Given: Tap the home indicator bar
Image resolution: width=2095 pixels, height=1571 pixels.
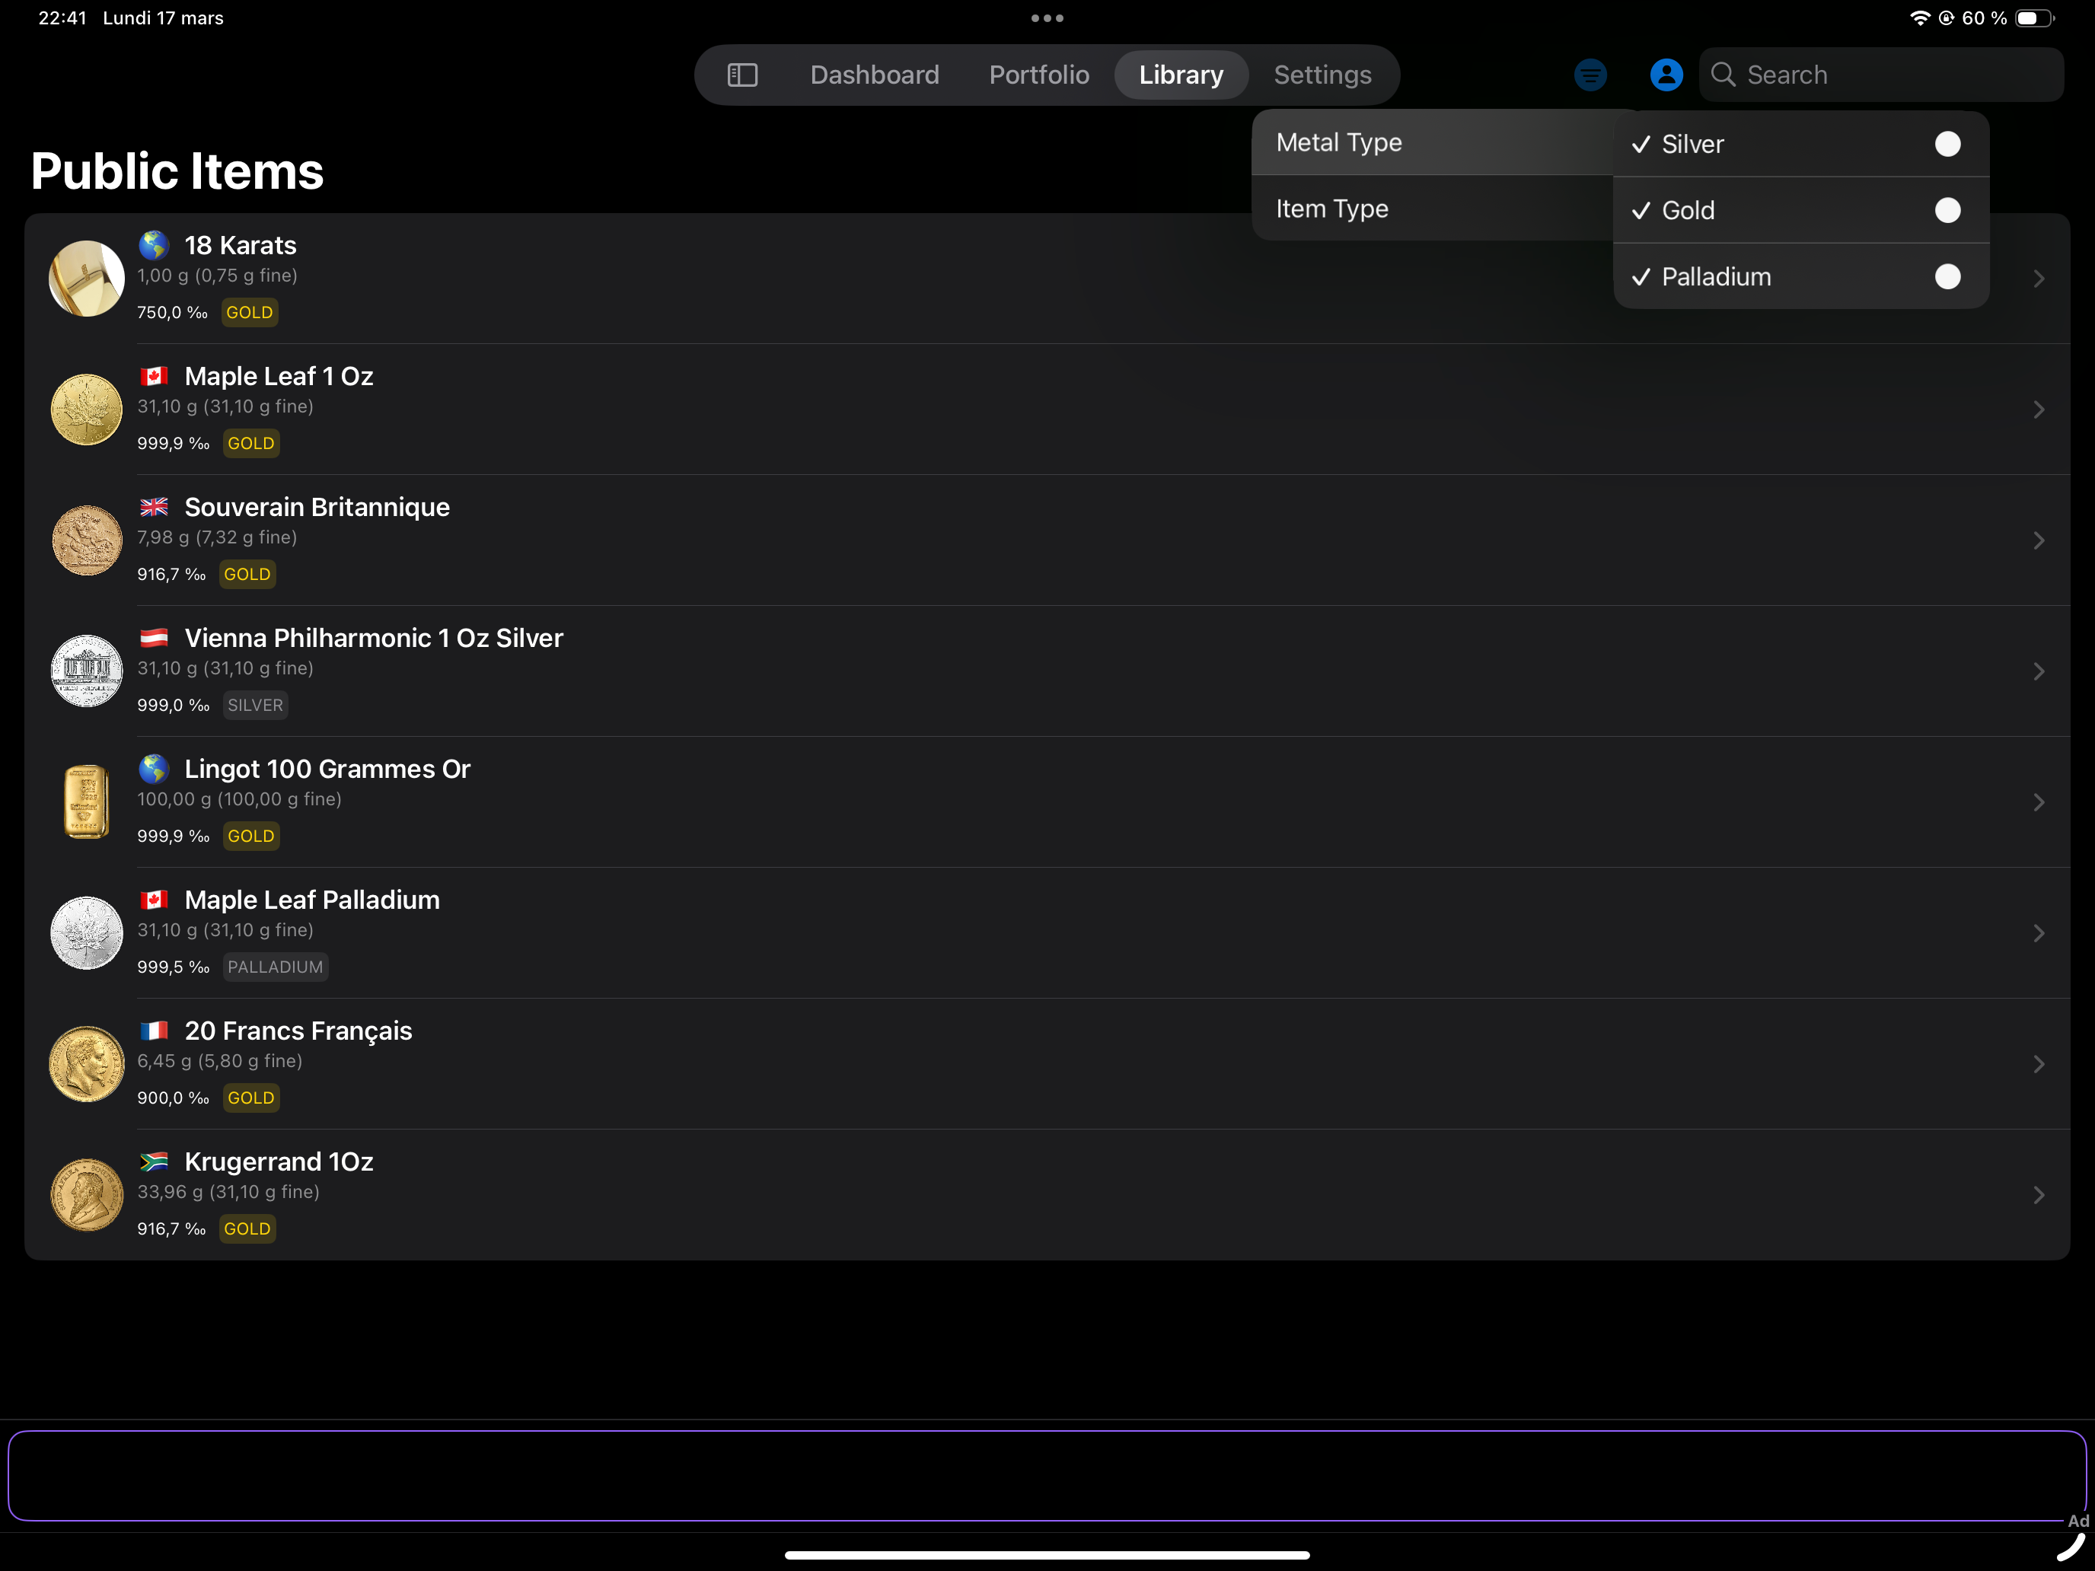Looking at the screenshot, I should coord(1047,1555).
